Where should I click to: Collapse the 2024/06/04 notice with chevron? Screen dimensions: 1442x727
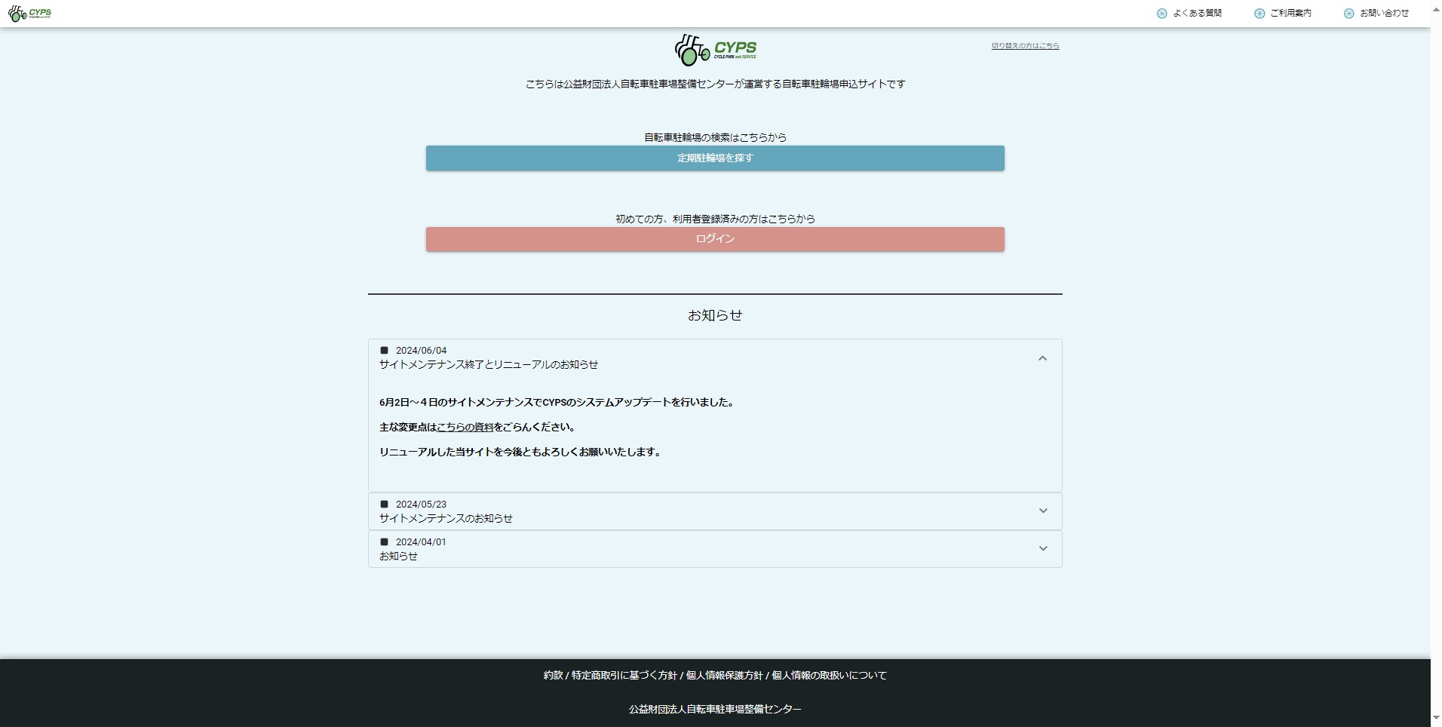[x=1042, y=358]
